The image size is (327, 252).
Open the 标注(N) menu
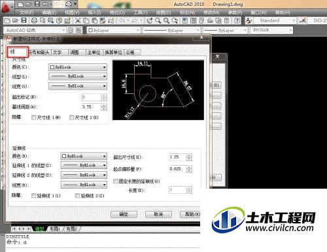pyautogui.click(x=187, y=12)
